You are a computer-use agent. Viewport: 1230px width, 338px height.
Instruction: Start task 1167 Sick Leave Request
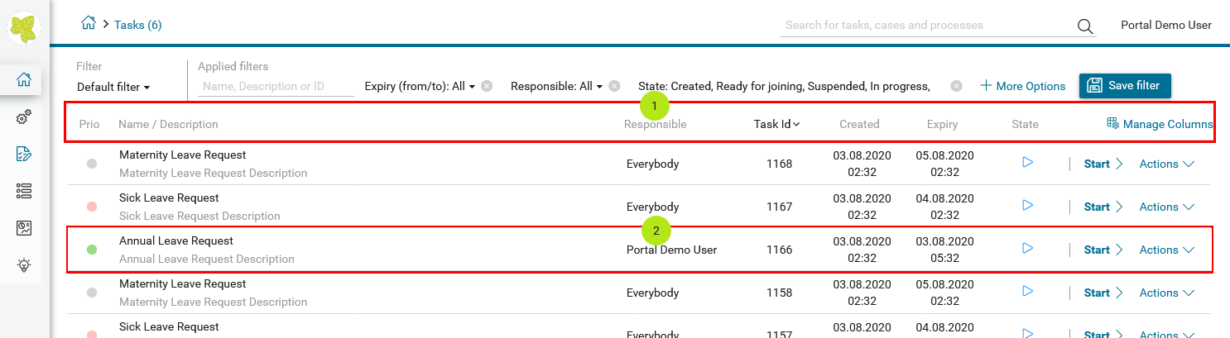(1103, 207)
